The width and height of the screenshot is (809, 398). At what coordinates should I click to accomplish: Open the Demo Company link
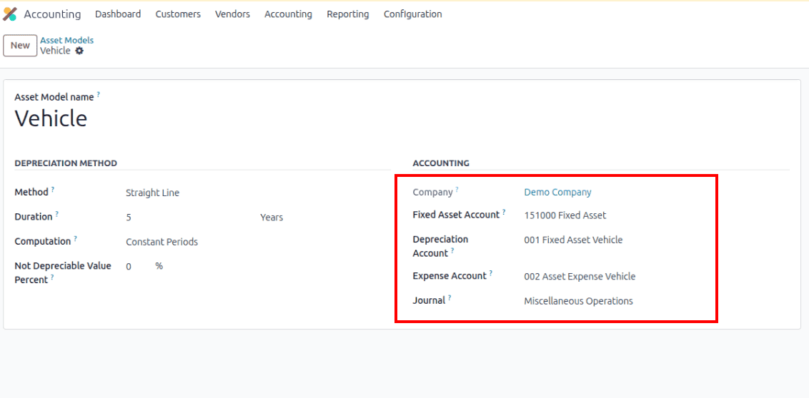click(x=557, y=192)
